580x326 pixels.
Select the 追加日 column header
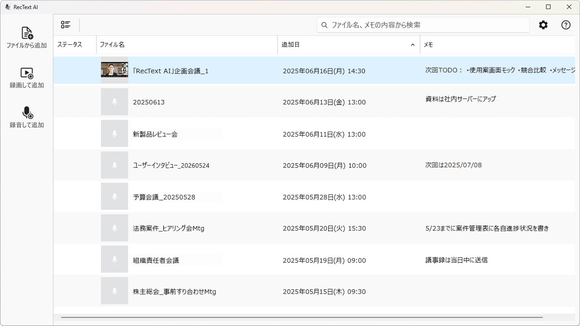pyautogui.click(x=348, y=44)
